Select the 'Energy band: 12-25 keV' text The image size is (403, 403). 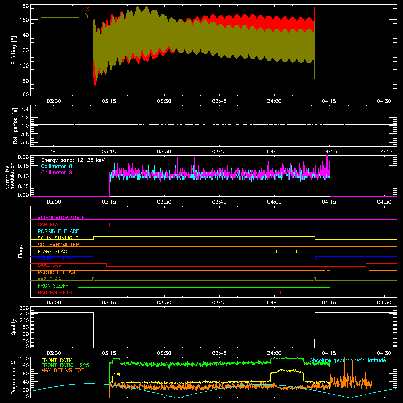73,160
